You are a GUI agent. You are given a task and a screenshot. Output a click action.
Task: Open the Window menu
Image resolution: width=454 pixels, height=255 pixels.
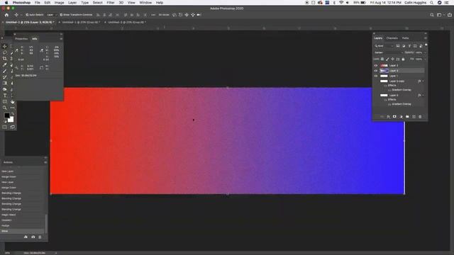tap(145, 3)
